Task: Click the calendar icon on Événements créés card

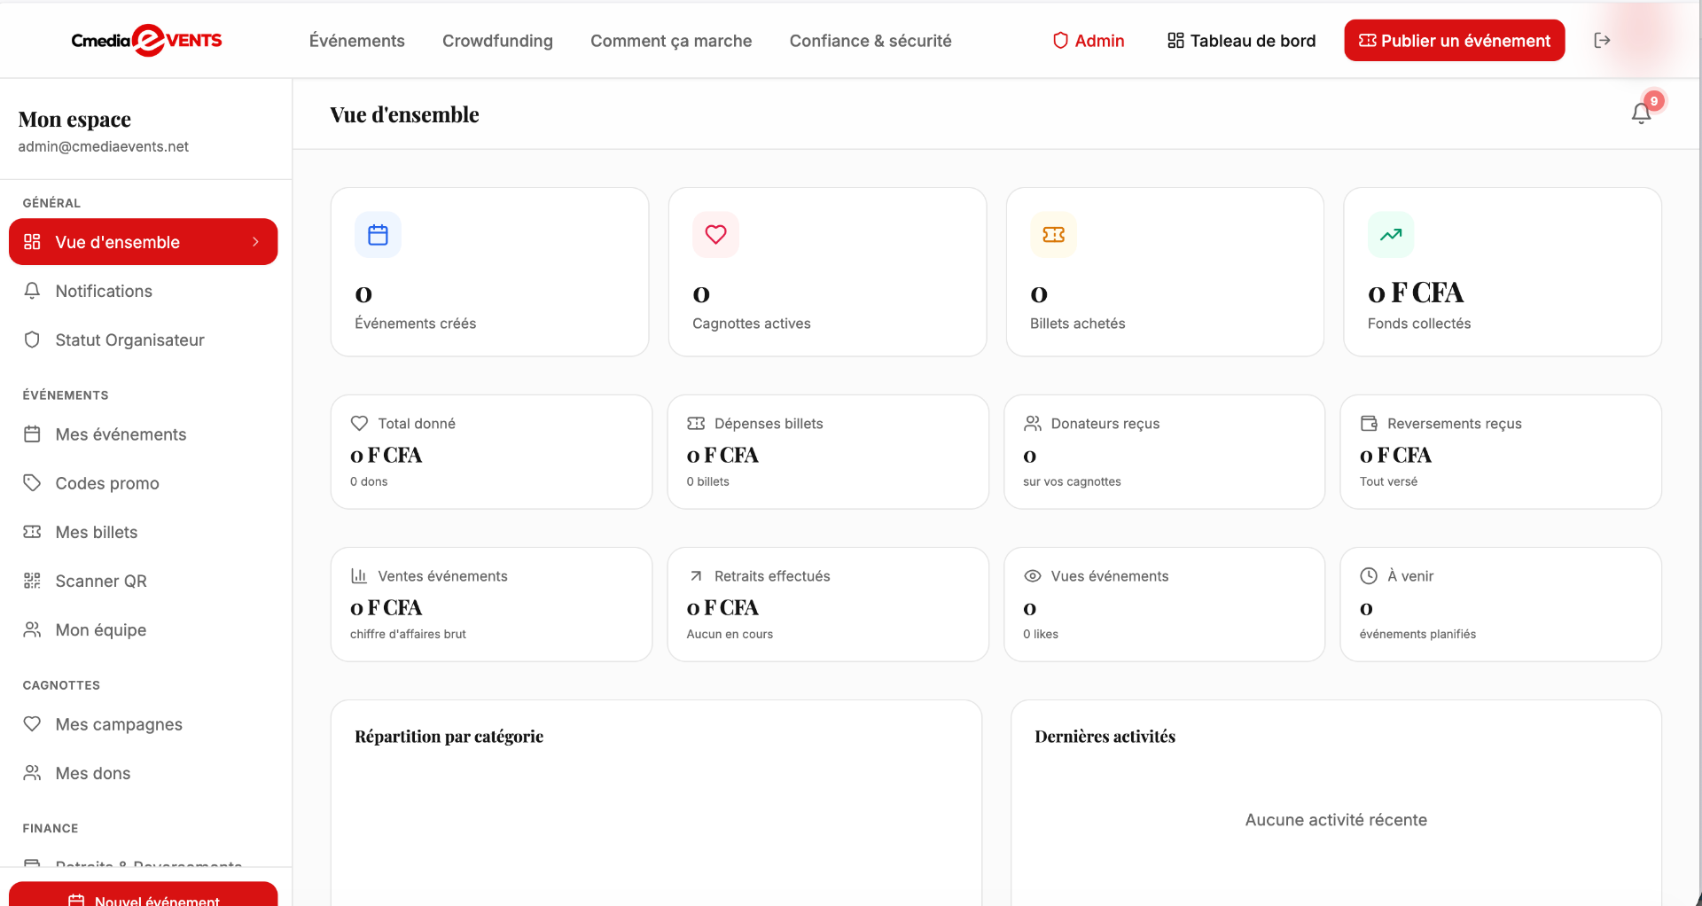Action: [x=378, y=235]
